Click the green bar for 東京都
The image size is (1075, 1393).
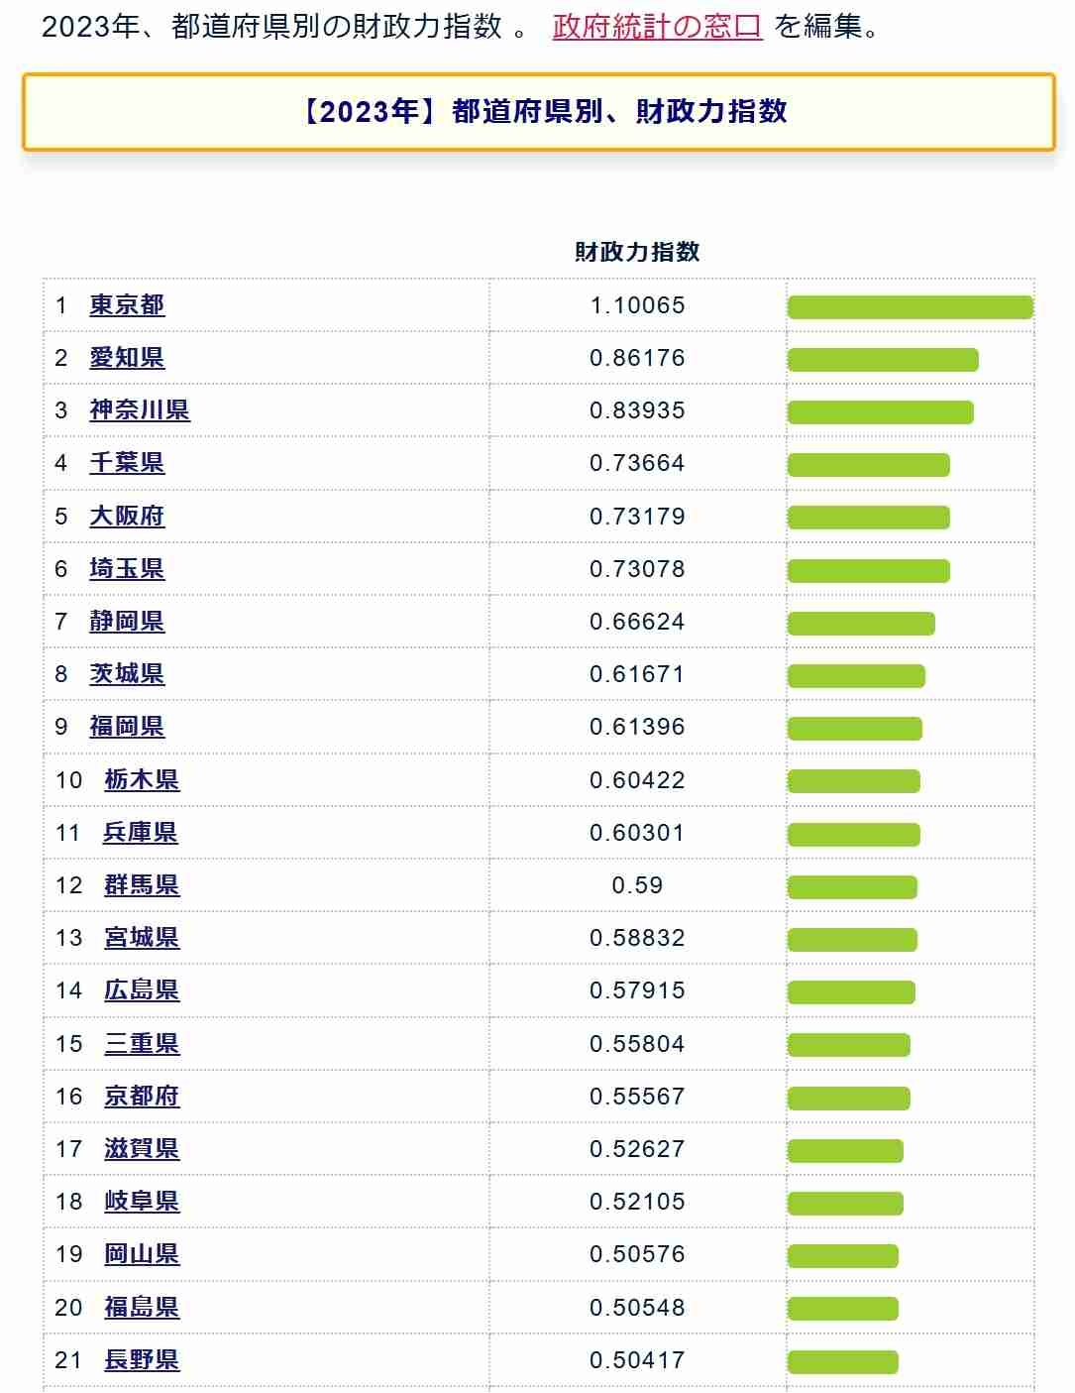point(910,307)
